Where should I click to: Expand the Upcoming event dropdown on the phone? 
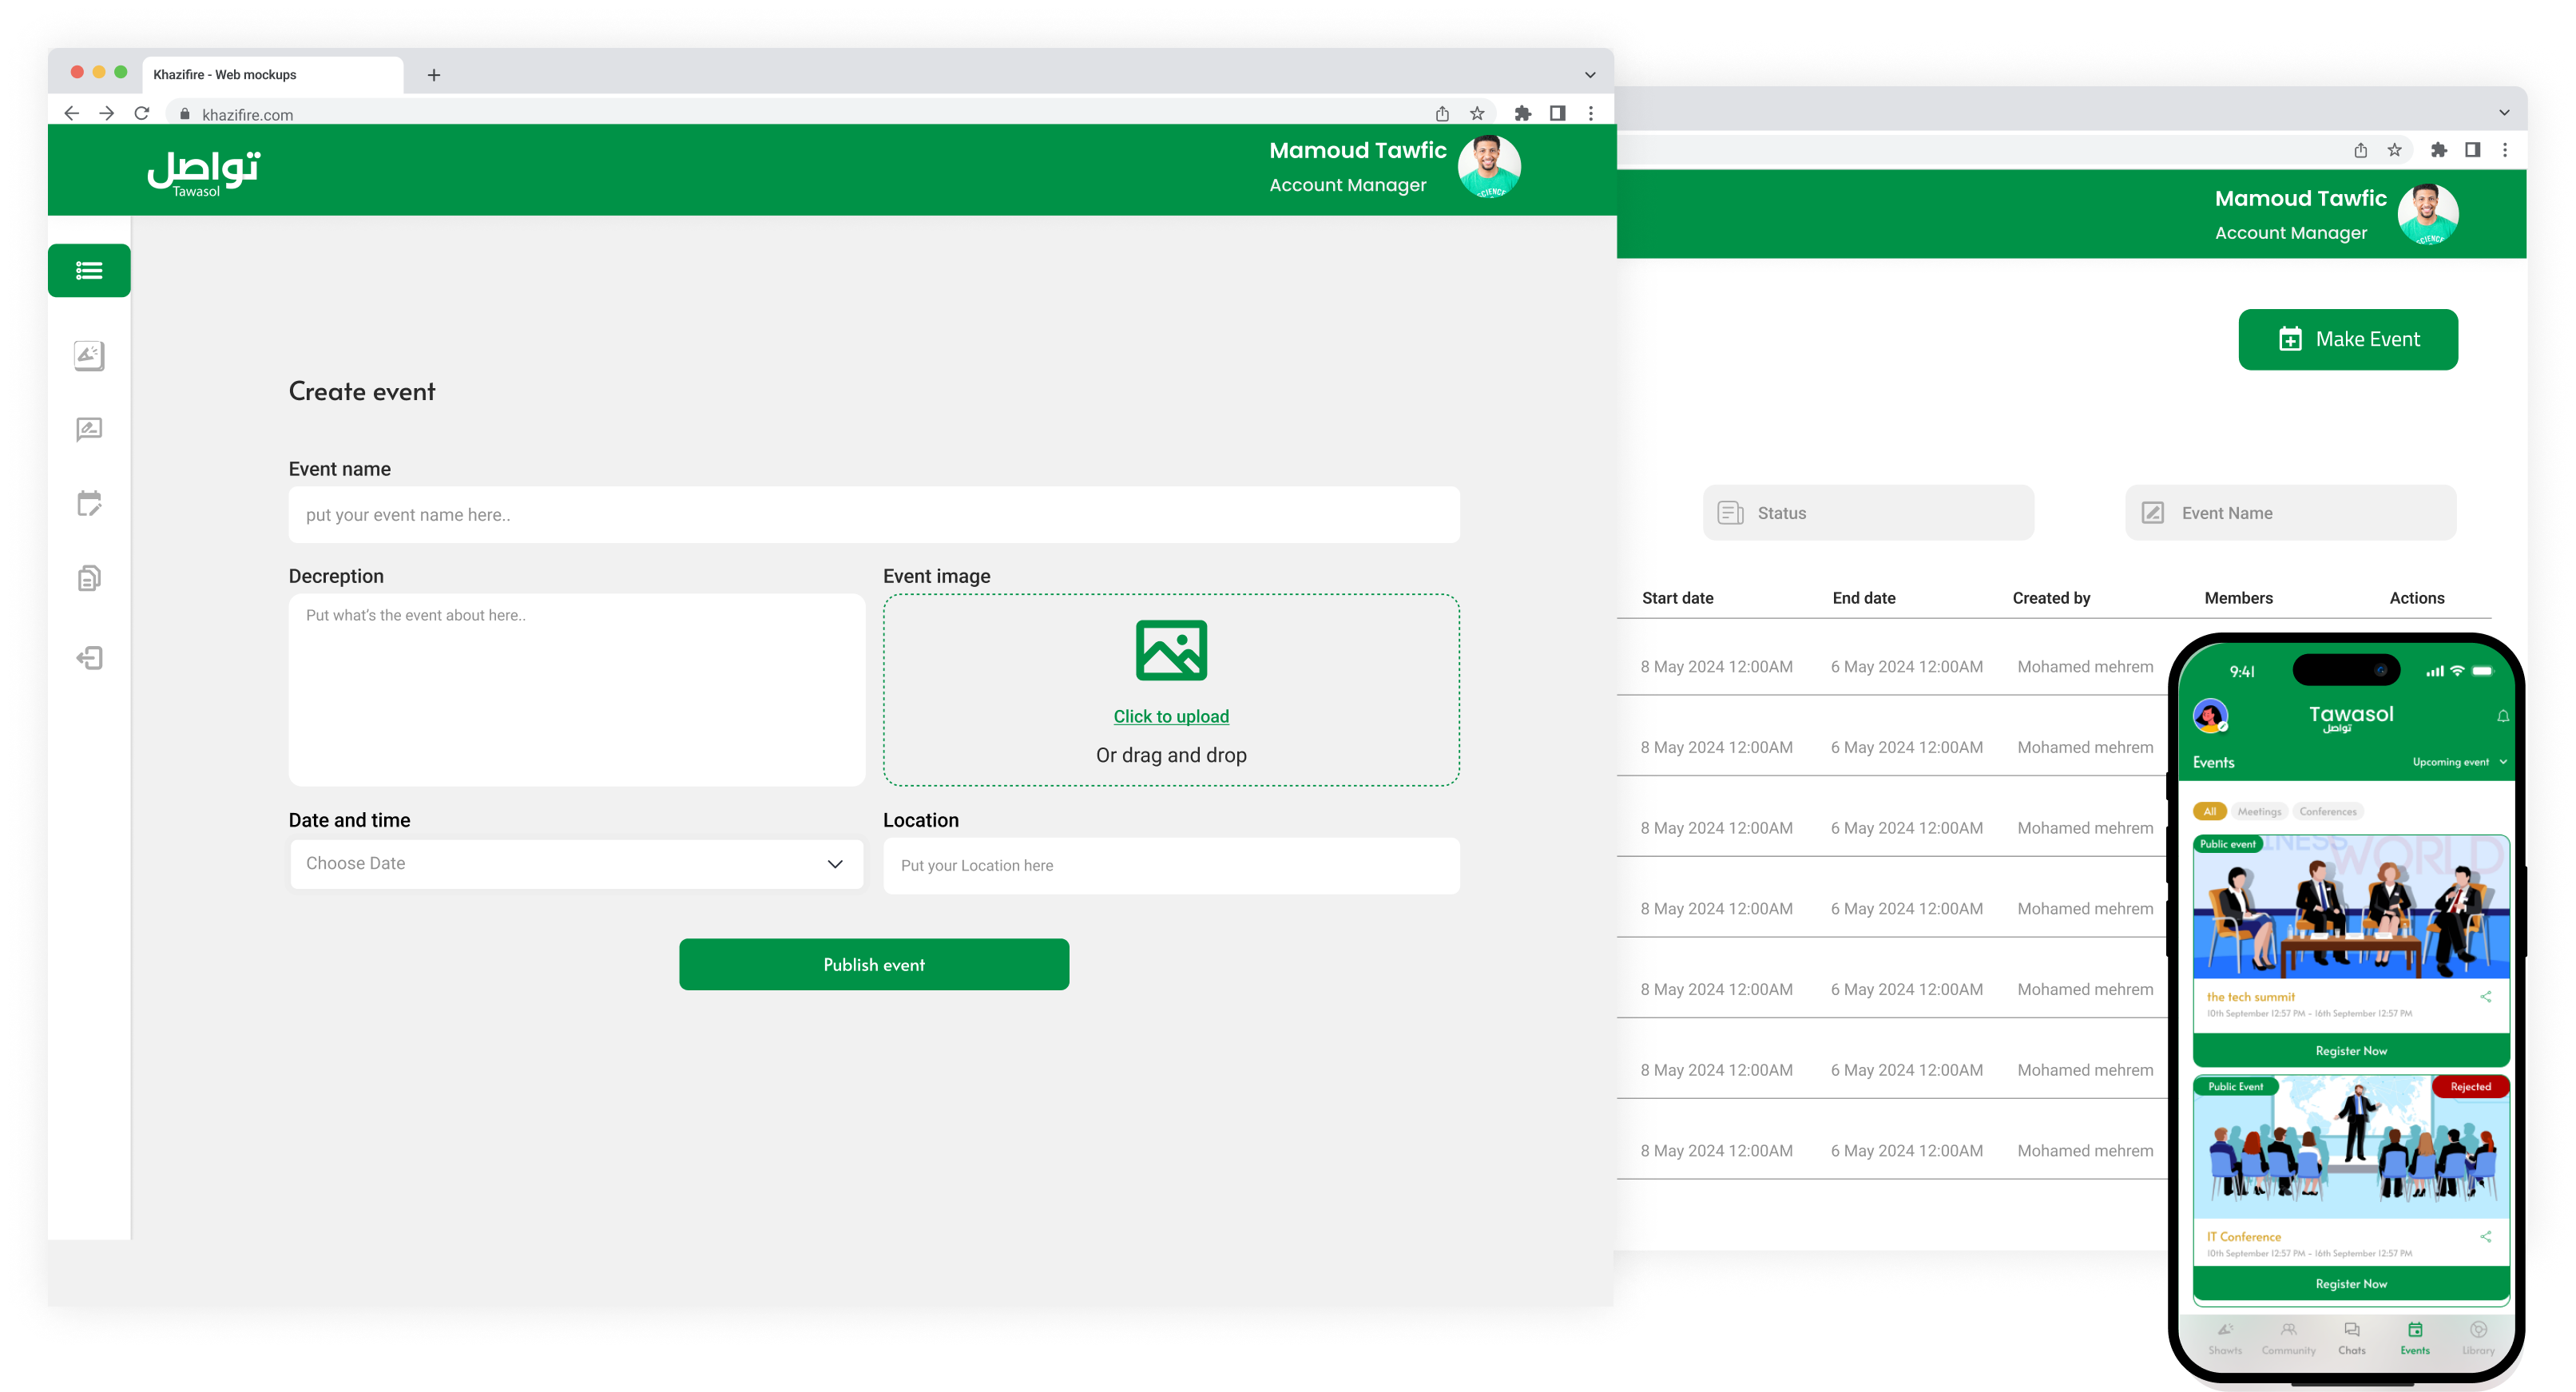pyautogui.click(x=2459, y=762)
